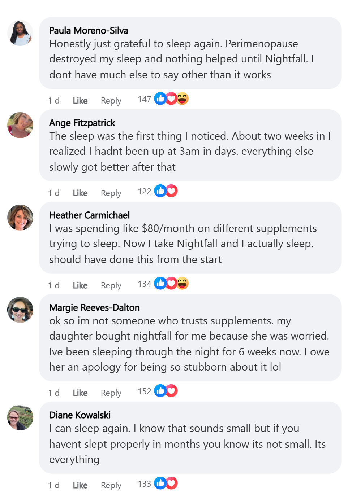
Task: Click the 152 reaction count
Action: pyautogui.click(x=144, y=391)
